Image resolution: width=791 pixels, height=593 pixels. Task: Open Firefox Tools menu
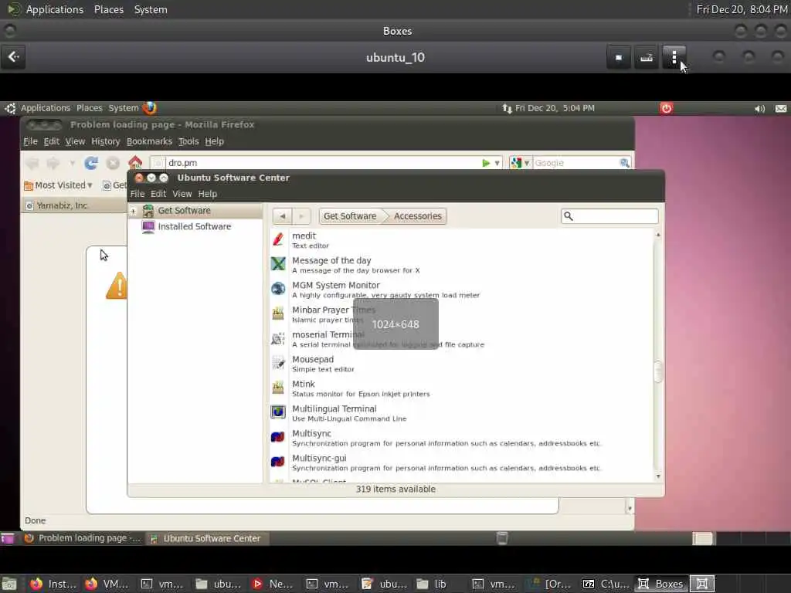tap(188, 141)
